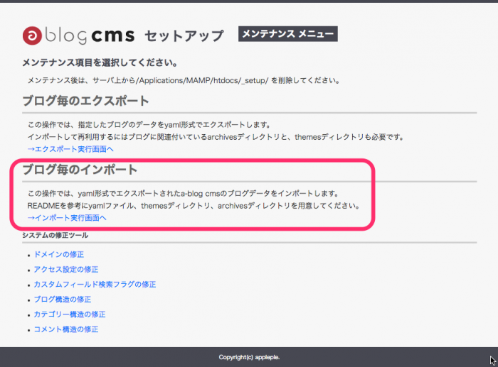Click the yaml形式でエクスポート description line
The width and height of the screenshot is (498, 367).
[149, 124]
